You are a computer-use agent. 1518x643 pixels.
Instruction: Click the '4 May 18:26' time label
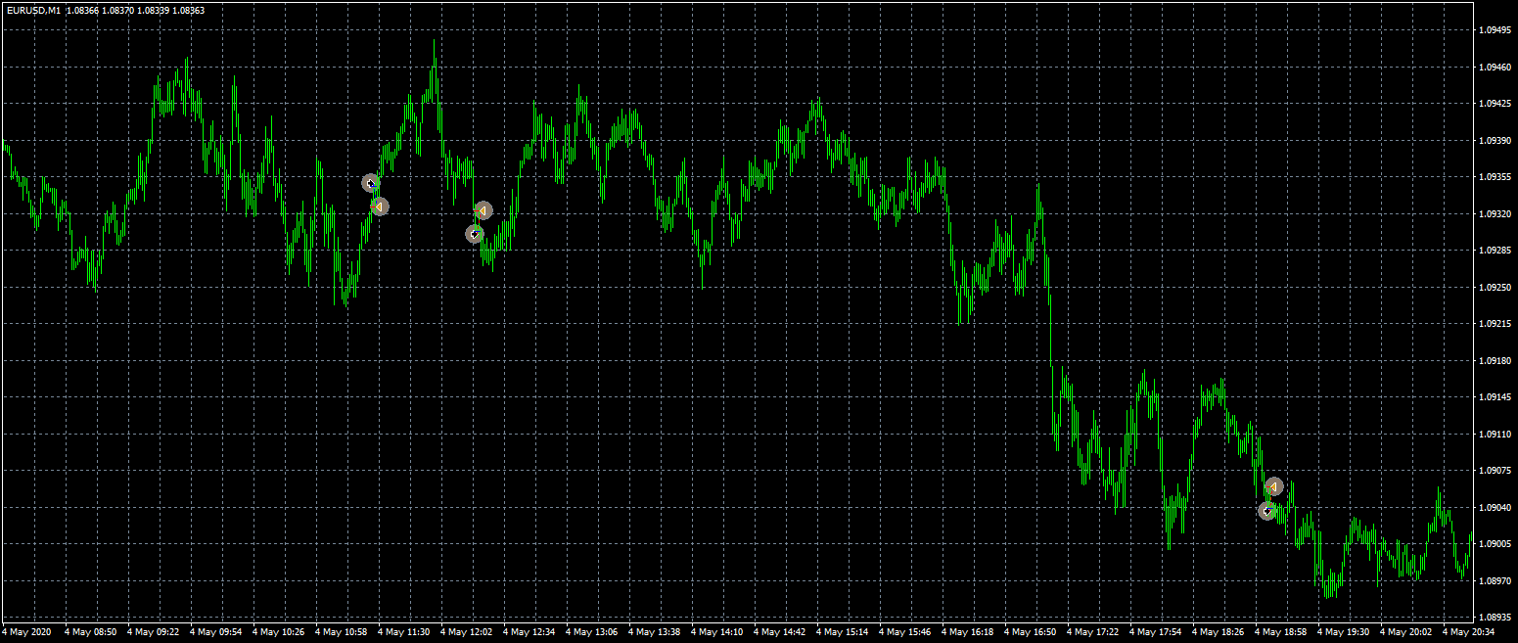pyautogui.click(x=1219, y=633)
